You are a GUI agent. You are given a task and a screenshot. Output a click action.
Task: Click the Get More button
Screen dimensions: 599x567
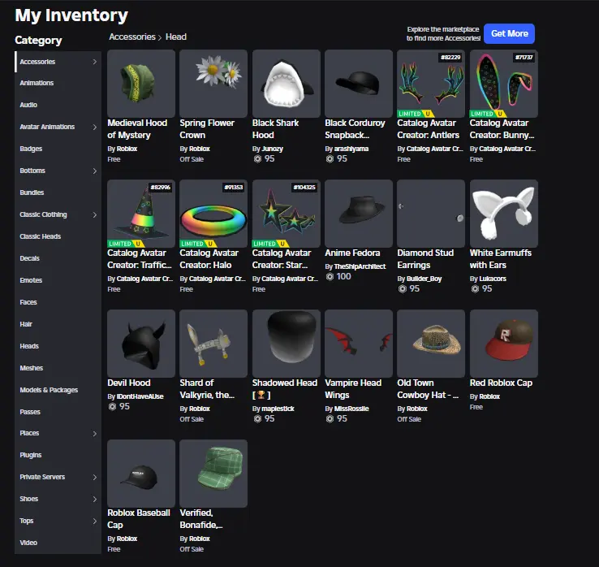509,33
